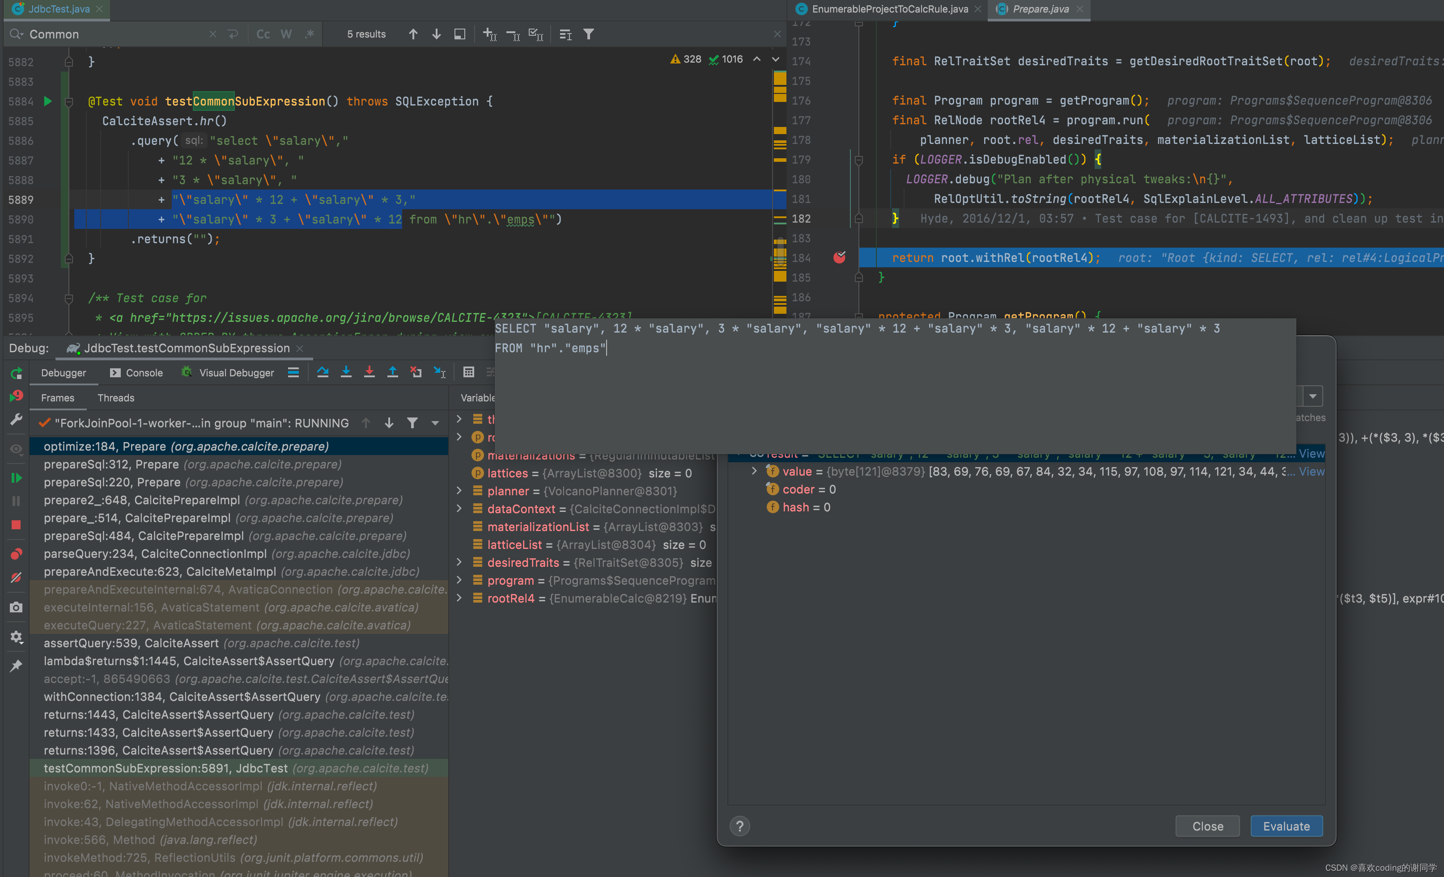Click the Common search input field
The width and height of the screenshot is (1444, 877).
click(117, 34)
